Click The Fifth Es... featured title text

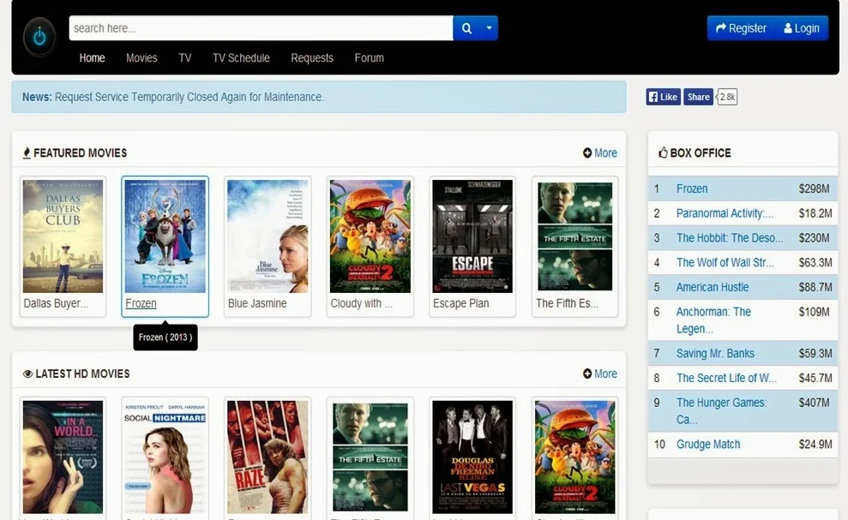click(568, 303)
